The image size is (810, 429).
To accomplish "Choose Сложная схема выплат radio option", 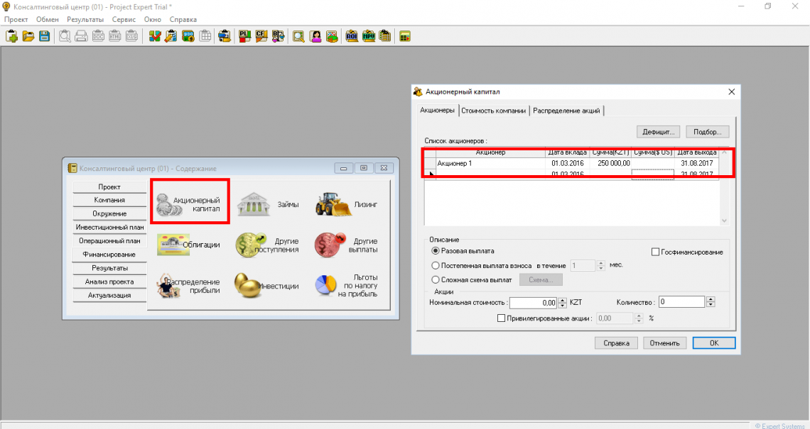I will tap(436, 279).
